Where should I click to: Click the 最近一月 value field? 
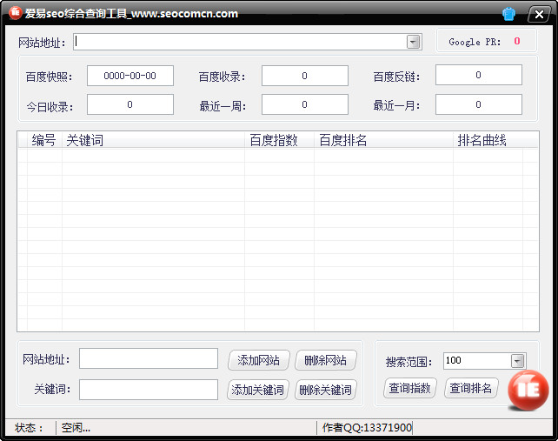pyautogui.click(x=479, y=104)
